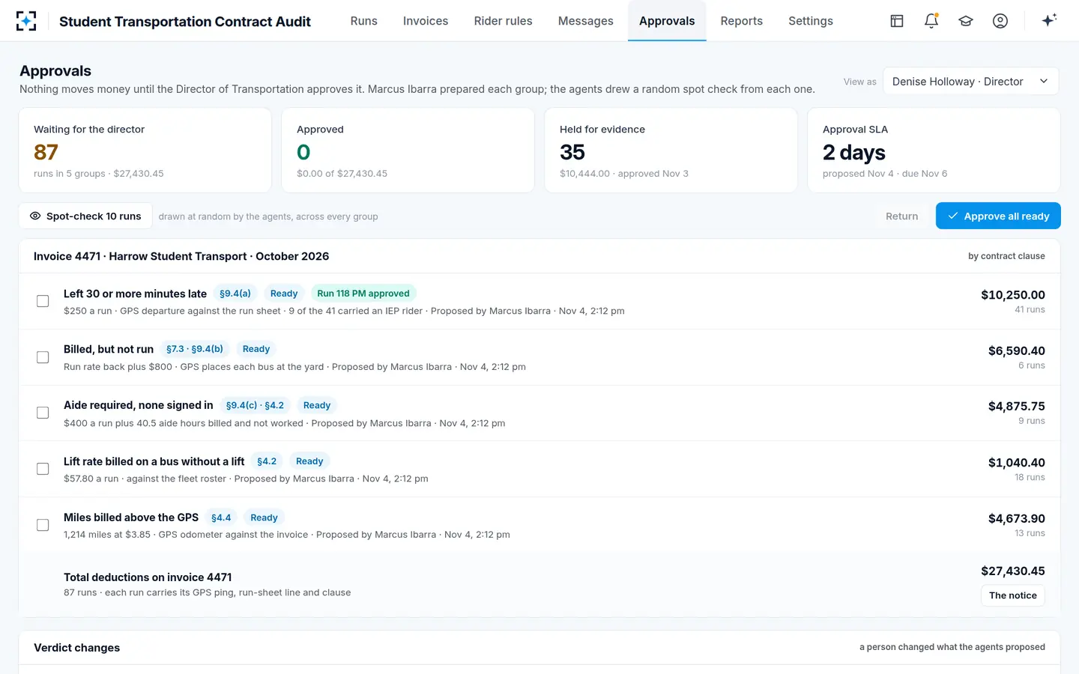
Task: Click the Approval SLA card
Action: [934, 151]
